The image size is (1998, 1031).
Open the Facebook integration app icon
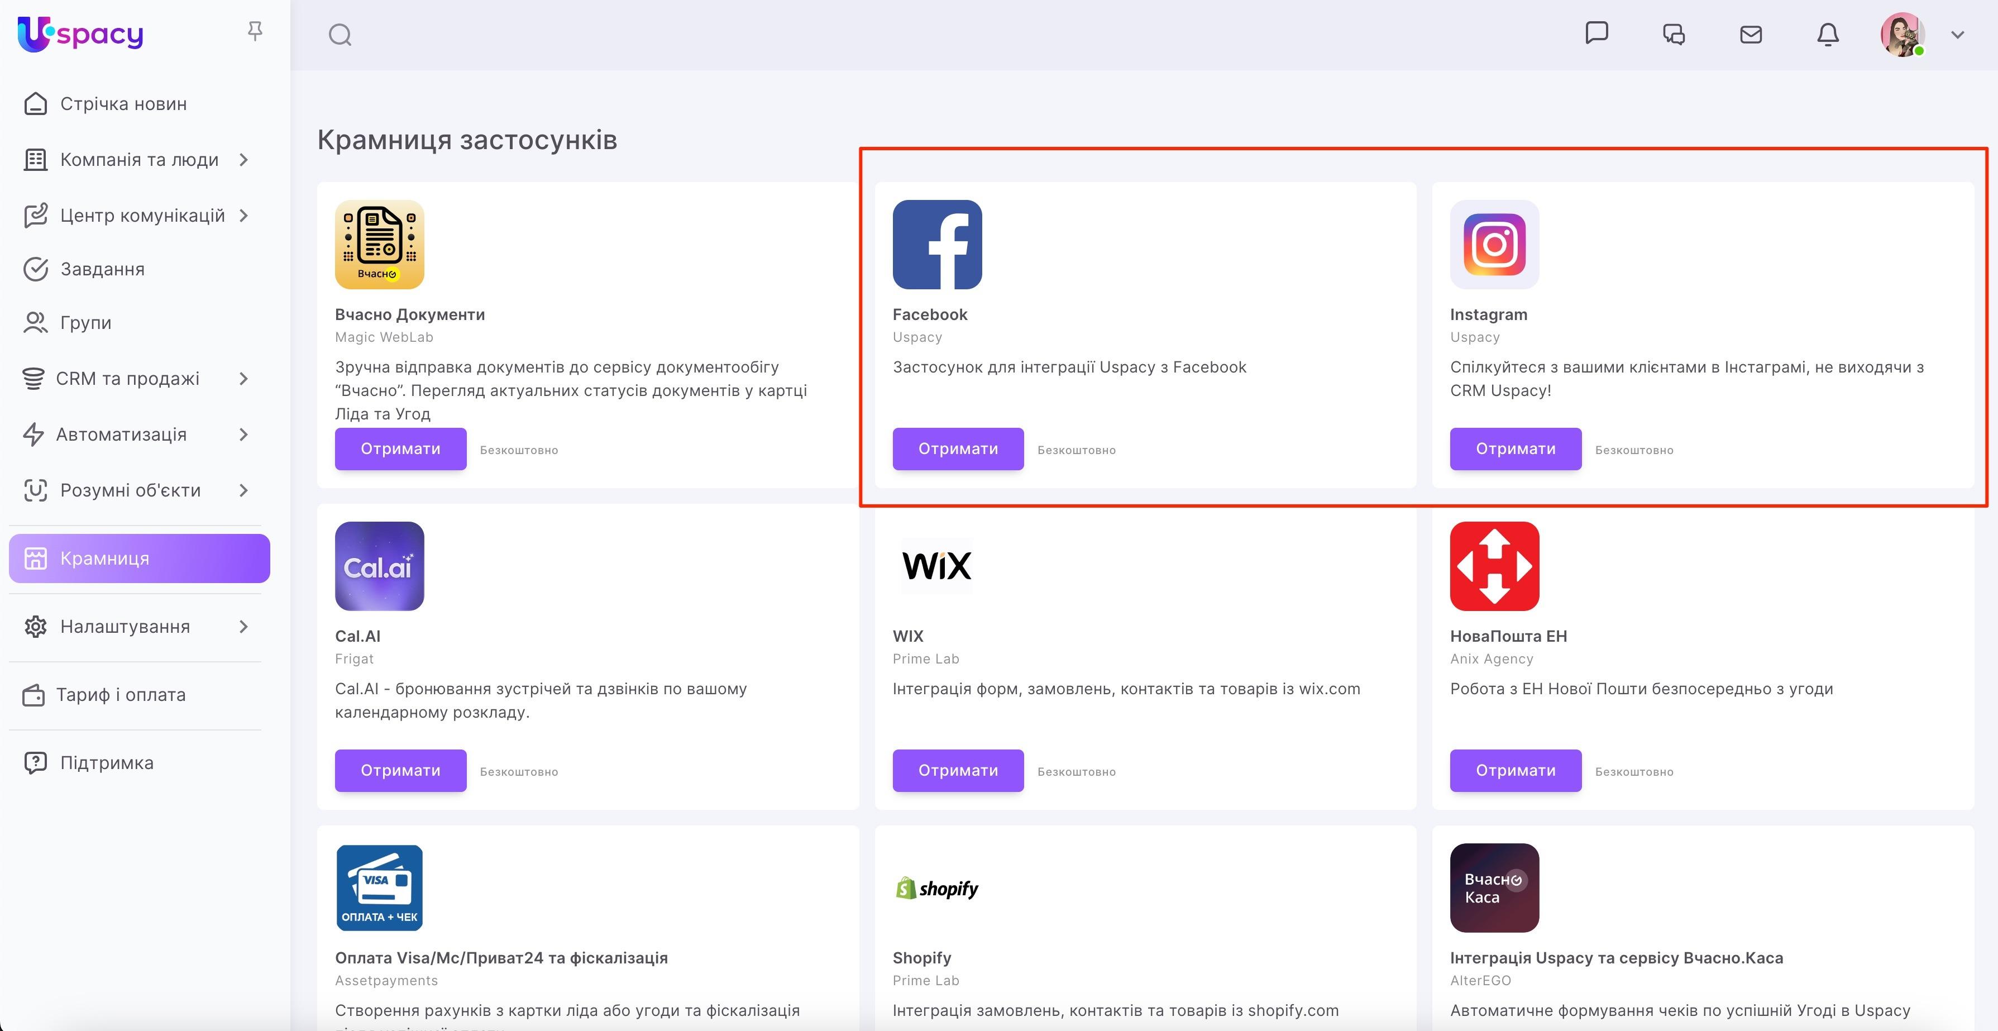click(x=938, y=245)
